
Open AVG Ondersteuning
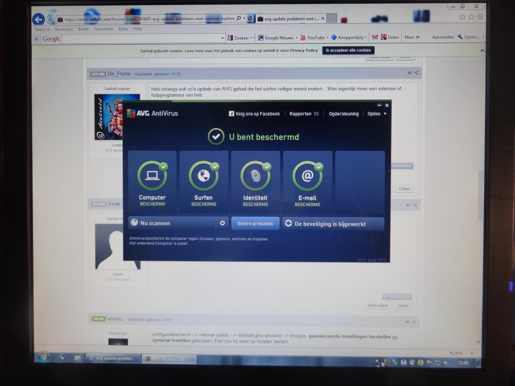pos(343,114)
